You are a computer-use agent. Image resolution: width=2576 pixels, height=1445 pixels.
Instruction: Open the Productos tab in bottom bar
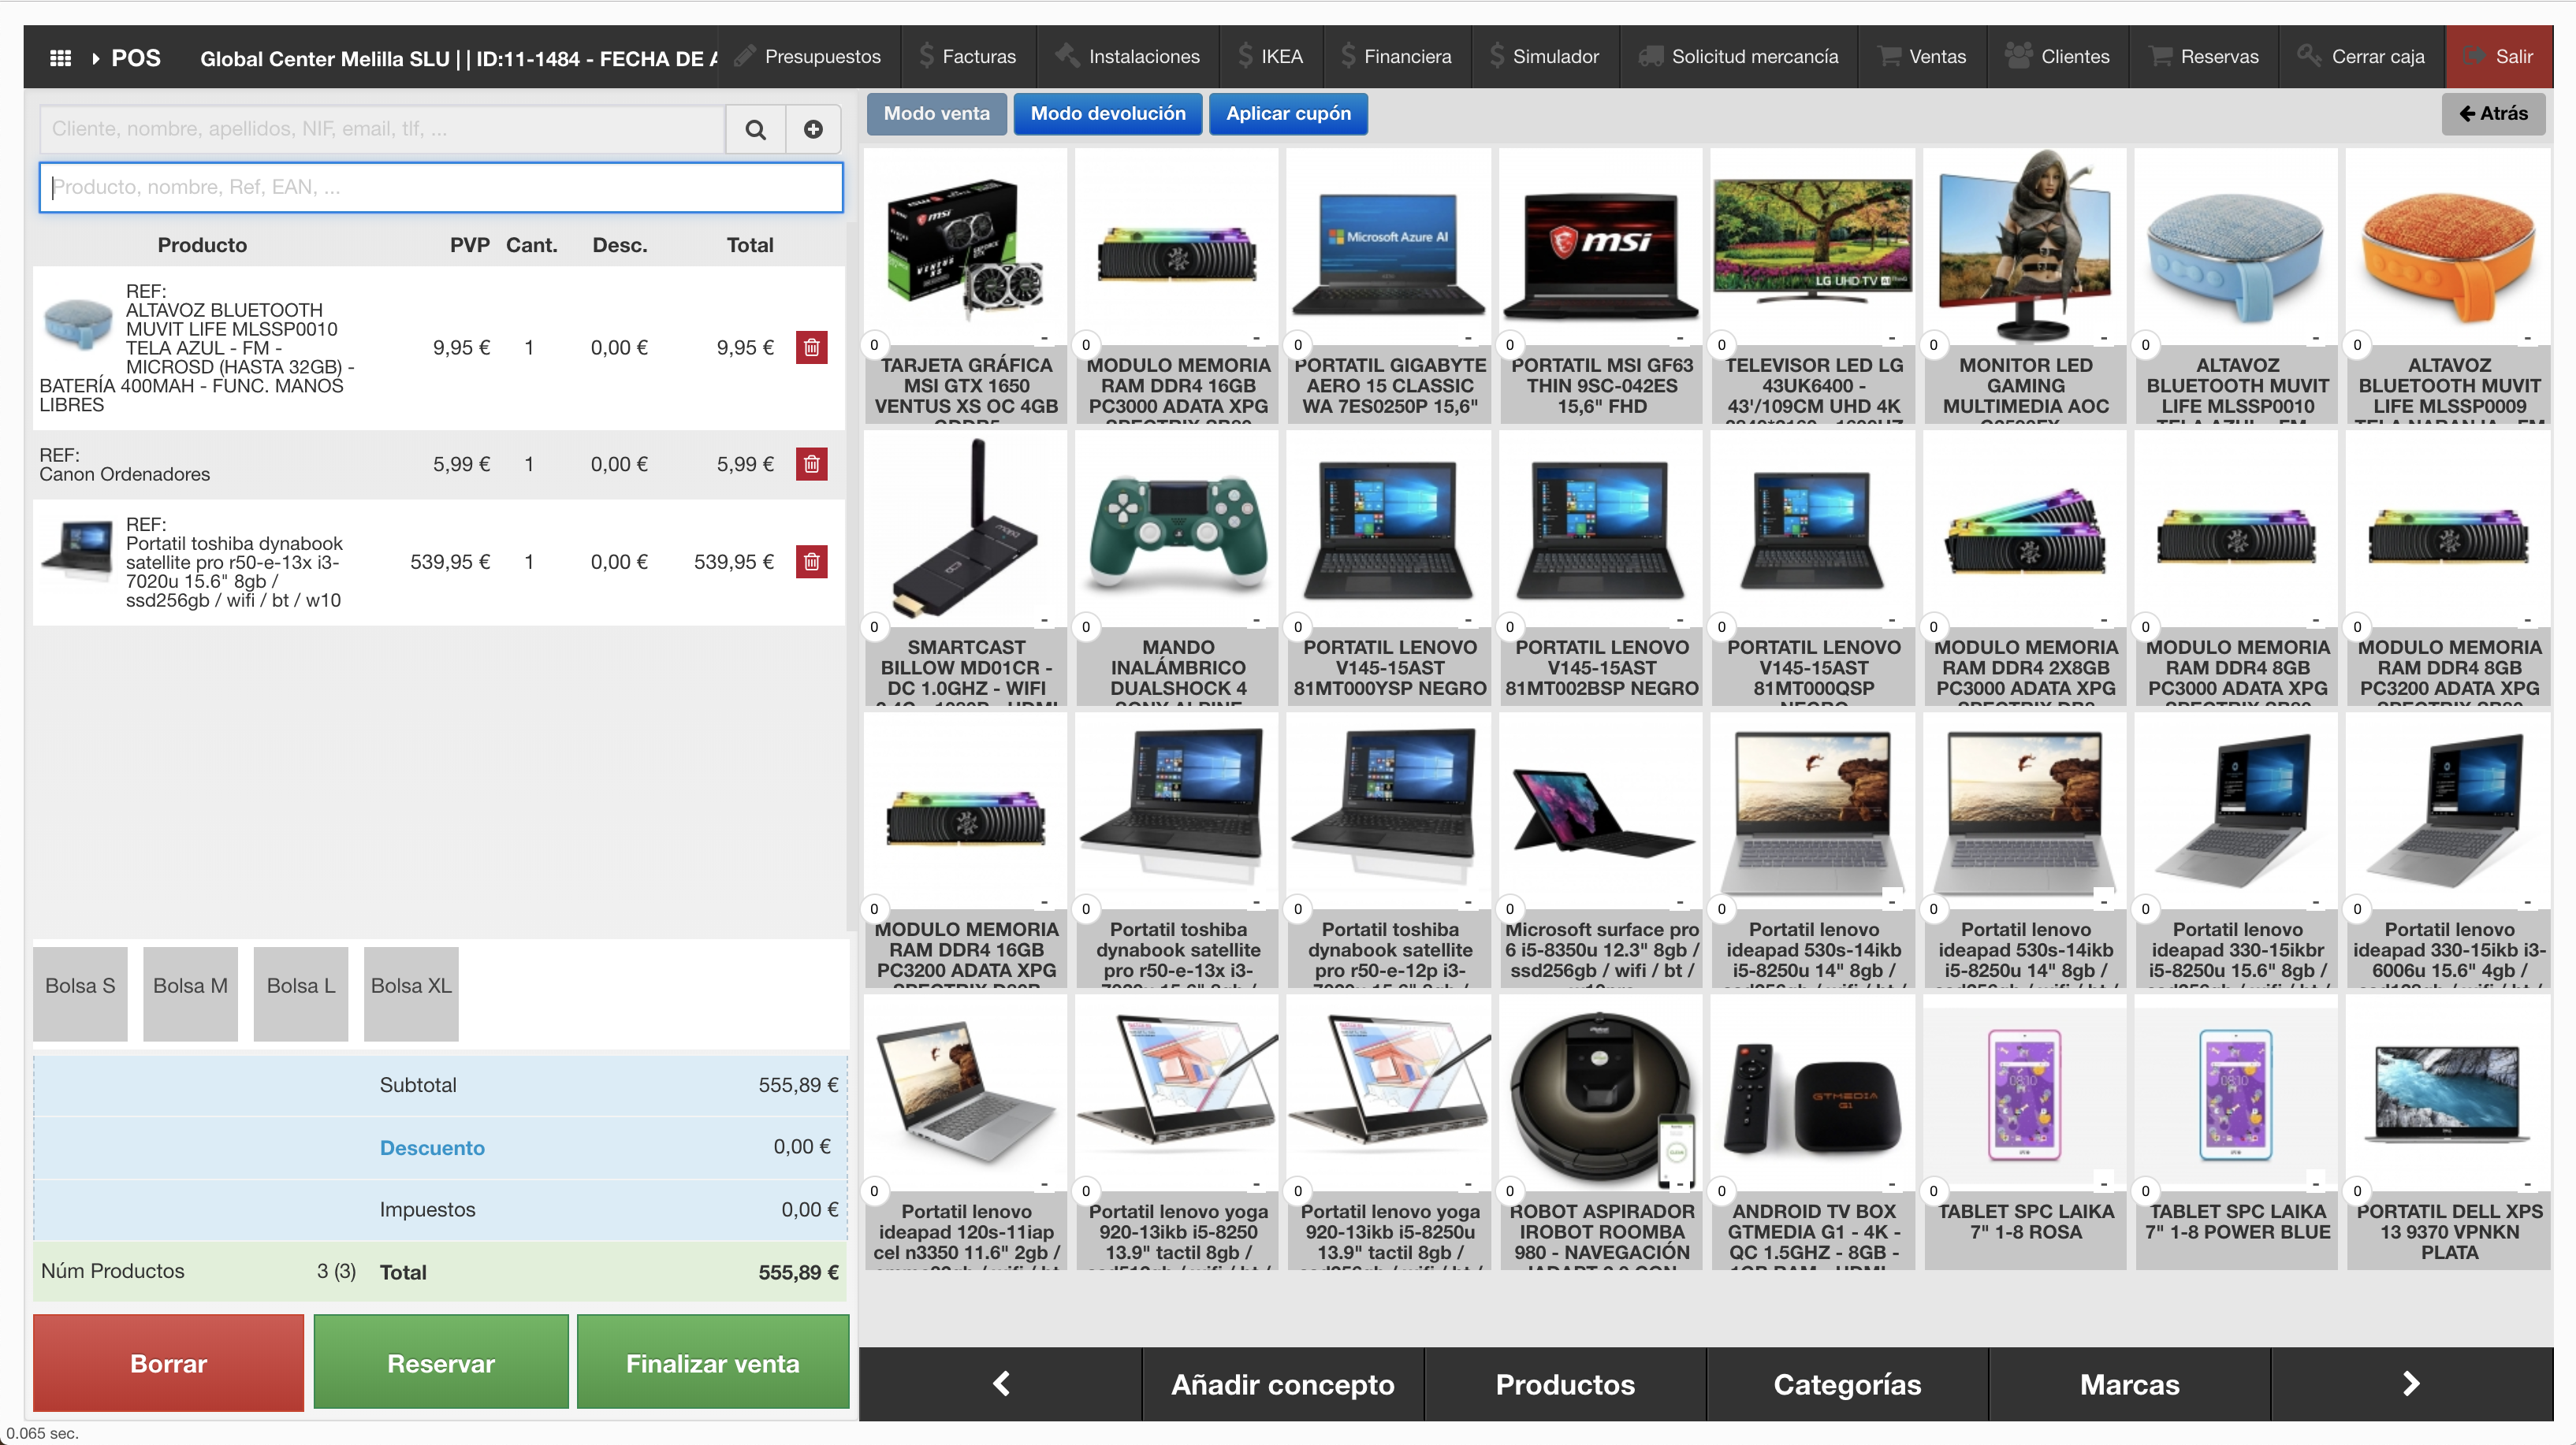tap(1565, 1384)
